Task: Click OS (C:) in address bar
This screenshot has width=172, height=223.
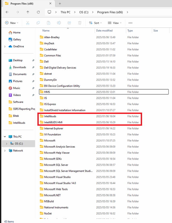Action: [84, 12]
